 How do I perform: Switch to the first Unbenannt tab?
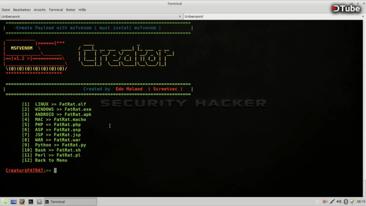(x=91, y=17)
